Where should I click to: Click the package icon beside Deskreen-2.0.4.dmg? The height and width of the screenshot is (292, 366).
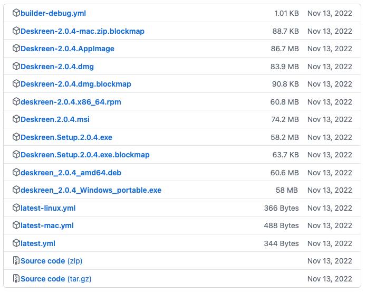[16, 66]
